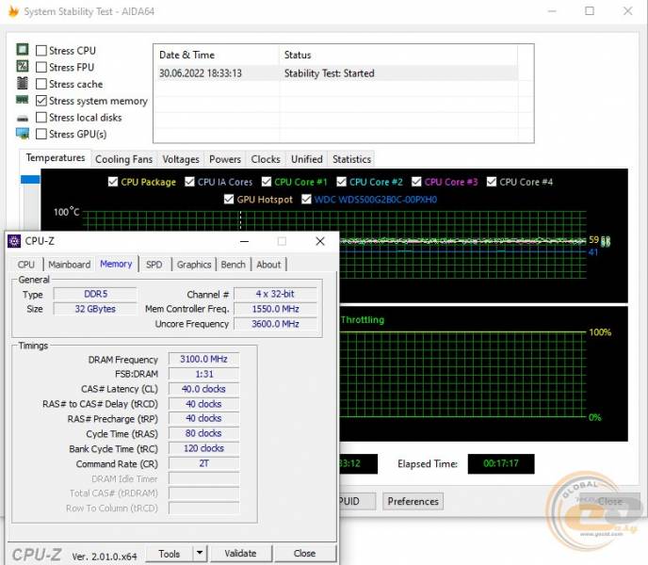Uncheck Stress system memory
The width and height of the screenshot is (648, 565).
point(40,101)
